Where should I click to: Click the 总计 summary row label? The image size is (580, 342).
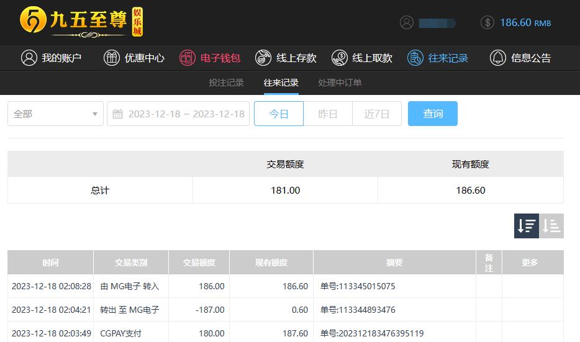(x=100, y=191)
